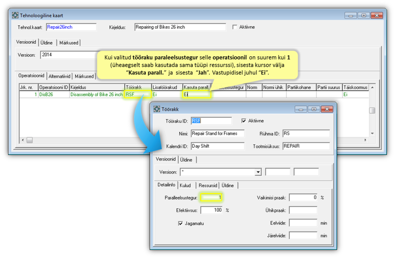
Task: Click the Operatsiooni ID column header
Action: tap(53, 87)
